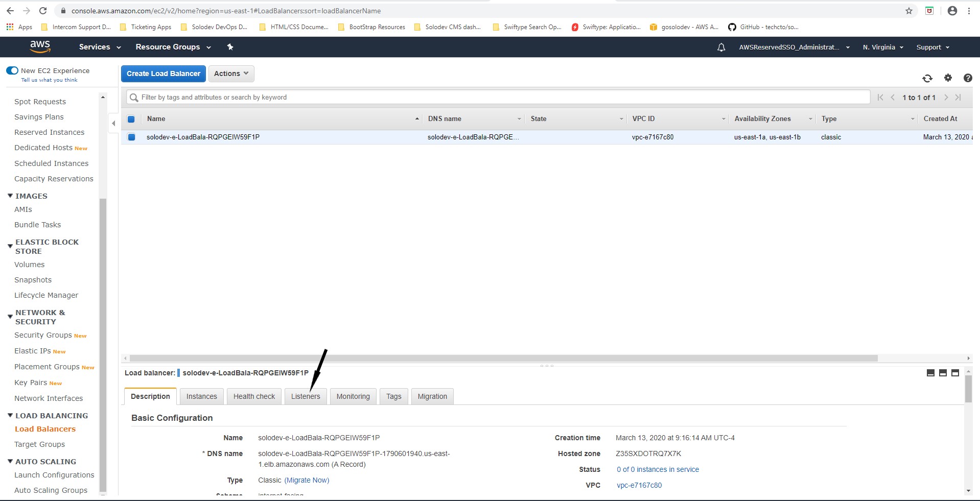The image size is (980, 501).
Task: Open State column filter arrow
Action: tap(621, 119)
